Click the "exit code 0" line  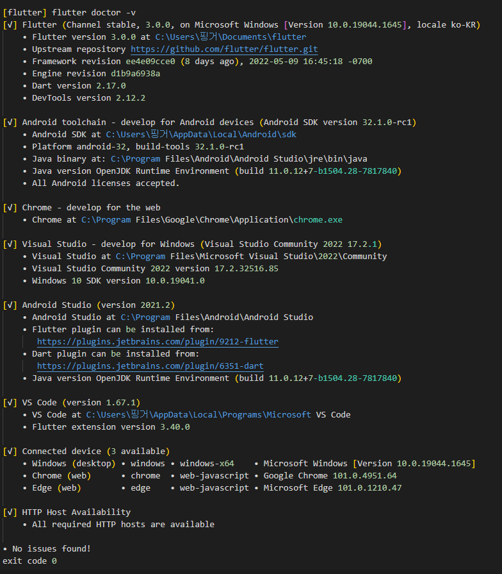pos(29,561)
